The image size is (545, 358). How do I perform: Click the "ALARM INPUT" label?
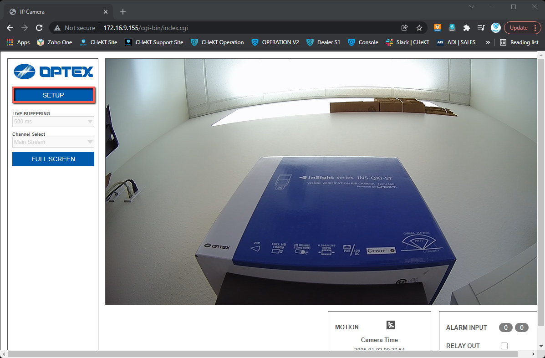466,327
